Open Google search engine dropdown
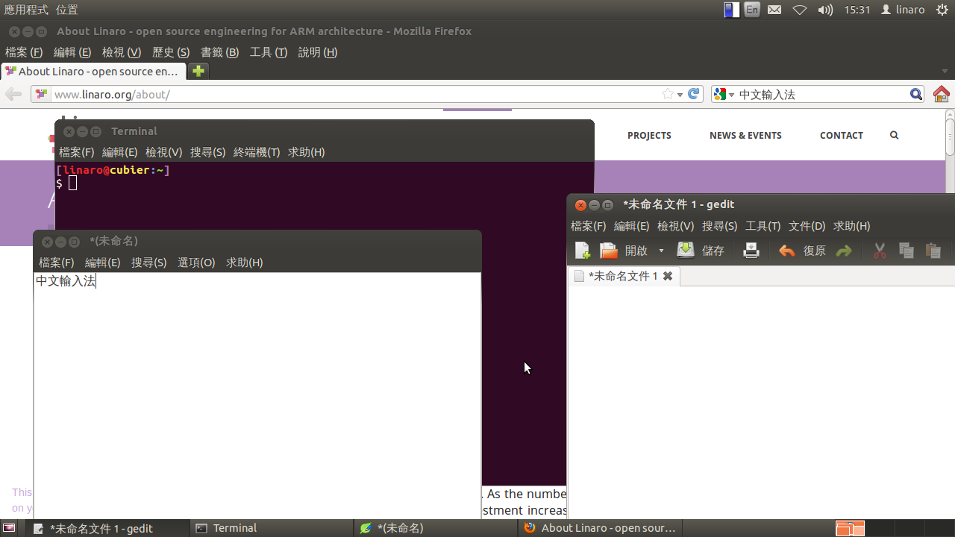955x537 pixels. 724,95
